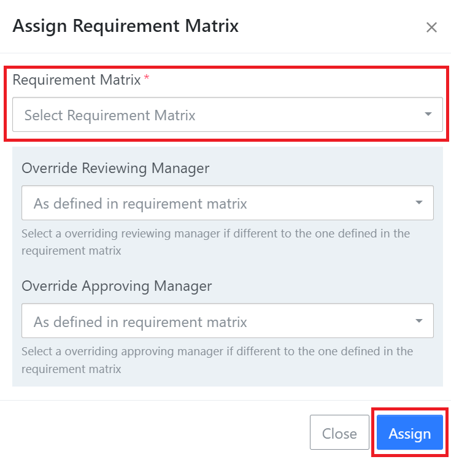Viewport: 451px width, 462px height.
Task: Dismiss dialog with the X icon
Action: click(431, 28)
